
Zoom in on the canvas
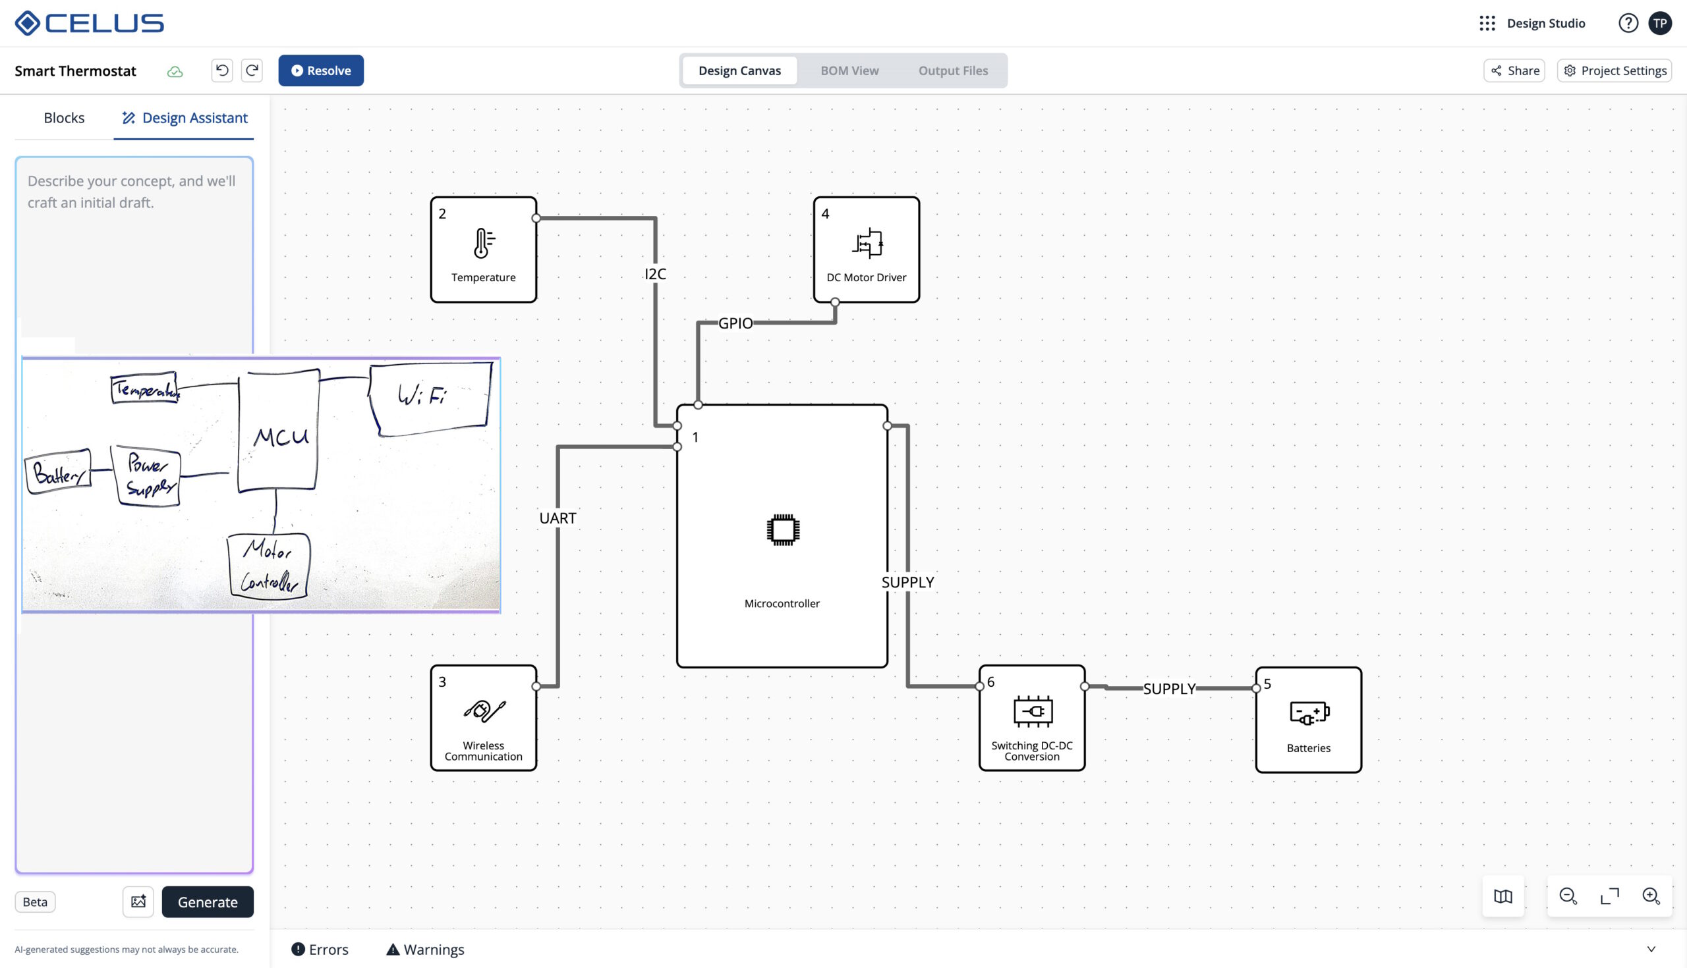point(1651,896)
